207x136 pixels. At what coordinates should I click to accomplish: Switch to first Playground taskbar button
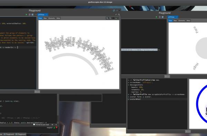click(x=9, y=134)
